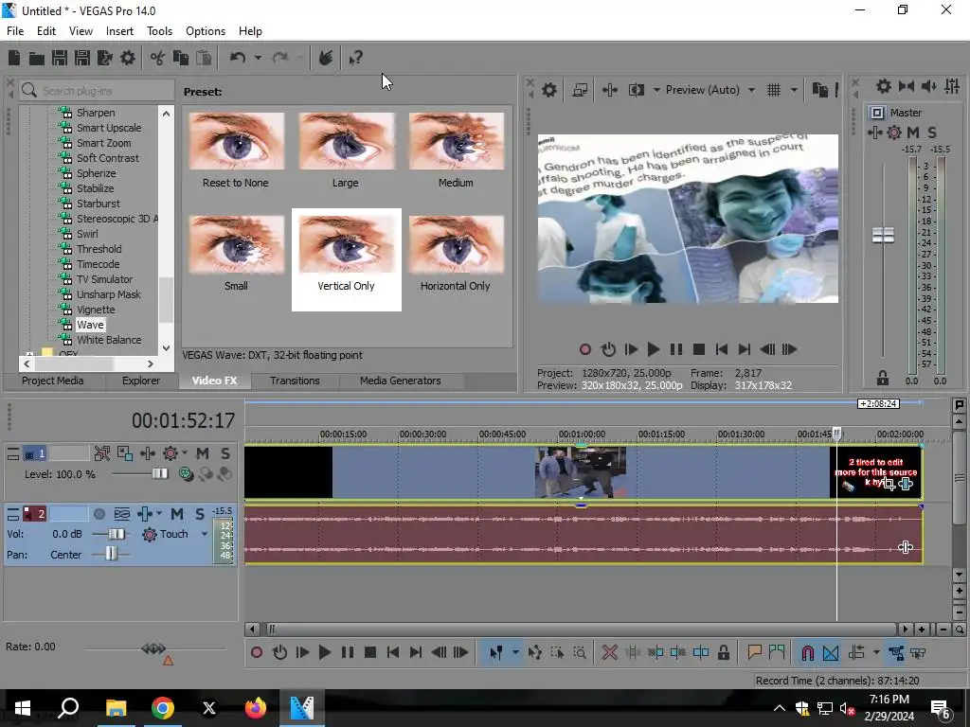970x727 pixels.
Task: Solo video track 1 with S button
Action: pos(225,453)
